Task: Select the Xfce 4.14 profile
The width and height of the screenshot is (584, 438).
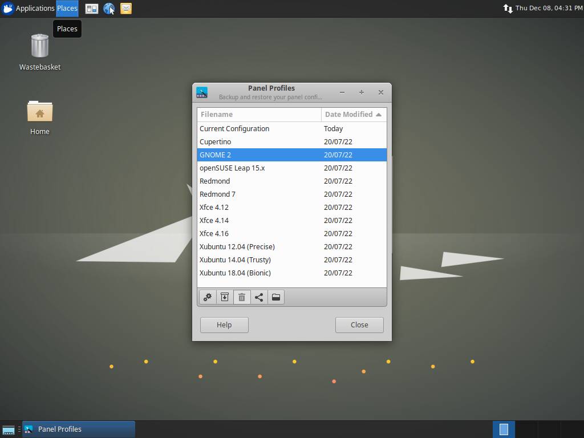Action: coord(291,221)
